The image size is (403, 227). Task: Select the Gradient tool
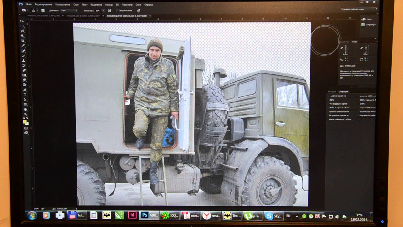click(x=24, y=75)
